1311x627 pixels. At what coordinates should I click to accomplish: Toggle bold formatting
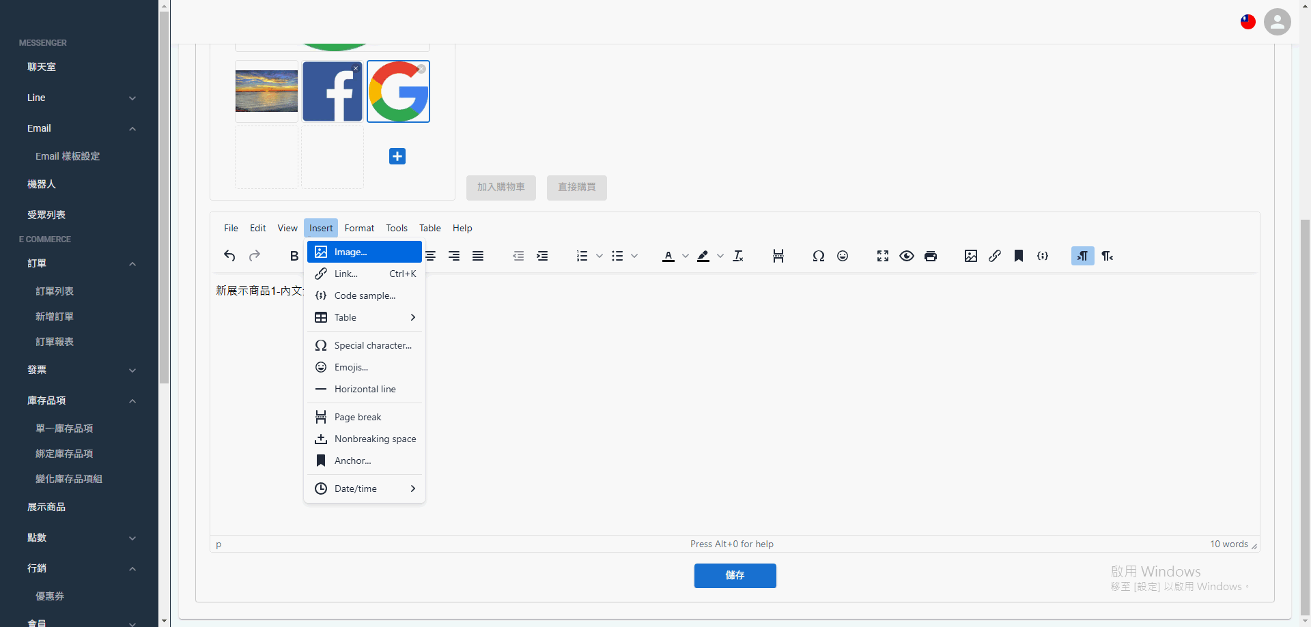coord(294,256)
